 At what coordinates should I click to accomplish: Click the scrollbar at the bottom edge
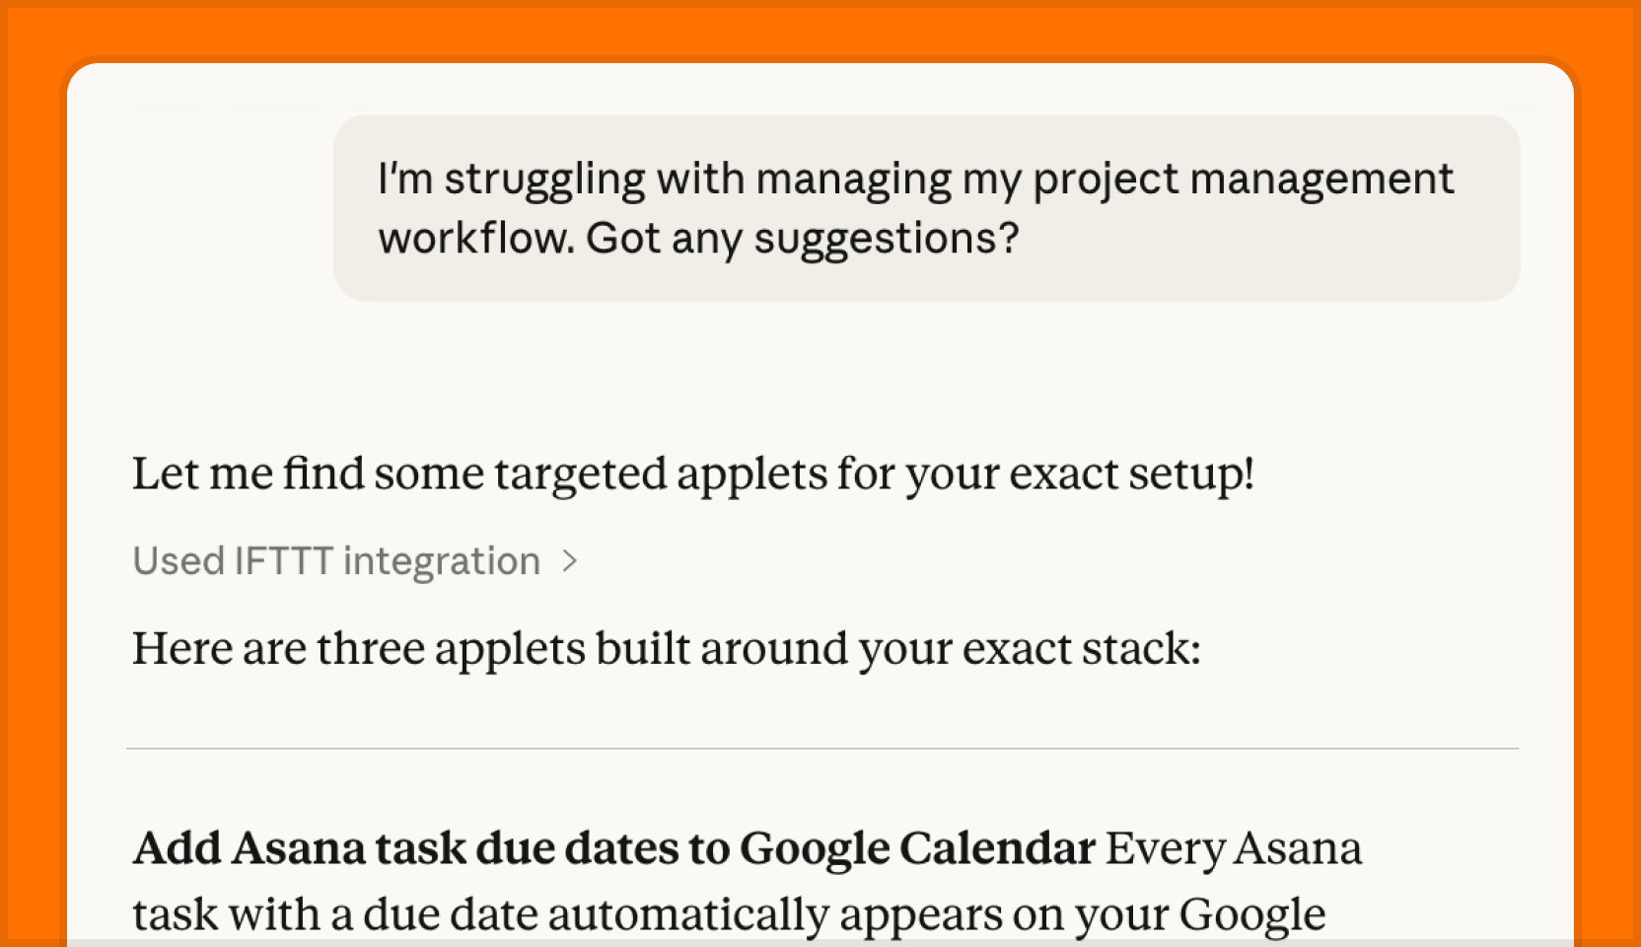tap(820, 940)
